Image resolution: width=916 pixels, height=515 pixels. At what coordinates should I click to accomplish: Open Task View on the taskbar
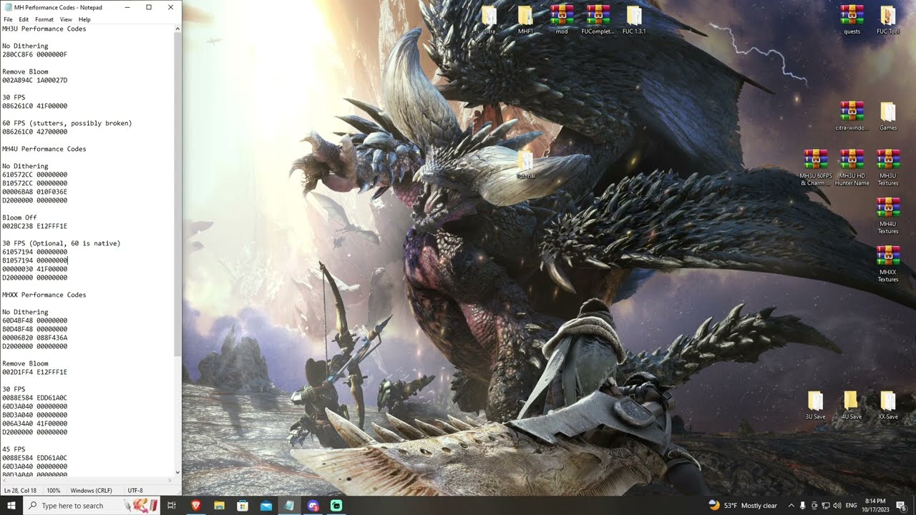pos(172,506)
